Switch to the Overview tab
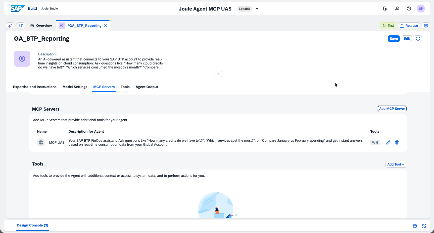Viewport: 434px width, 233px height. pos(41,26)
